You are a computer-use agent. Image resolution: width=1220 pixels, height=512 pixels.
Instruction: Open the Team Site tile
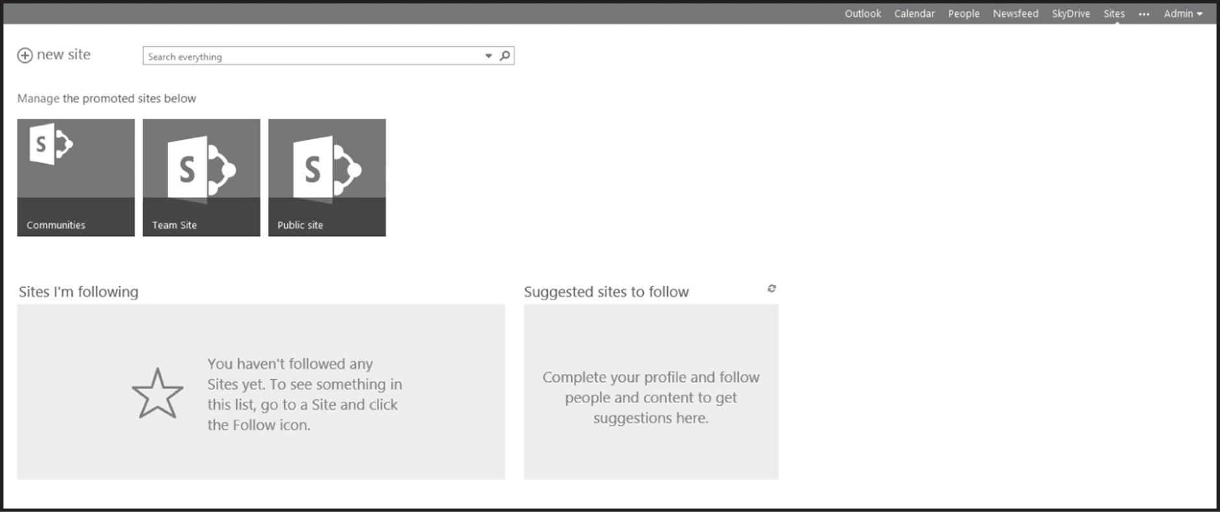pyautogui.click(x=201, y=178)
